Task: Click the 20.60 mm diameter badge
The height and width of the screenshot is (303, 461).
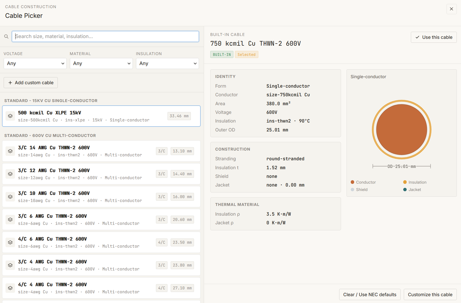Action: point(182,220)
